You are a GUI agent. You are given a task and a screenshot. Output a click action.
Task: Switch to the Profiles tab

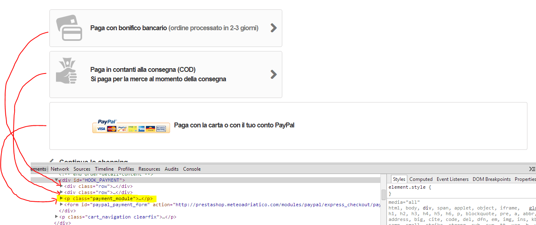pos(126,169)
